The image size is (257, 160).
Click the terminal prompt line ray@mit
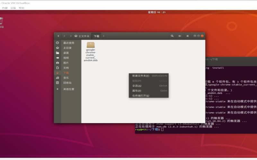tap(149, 130)
